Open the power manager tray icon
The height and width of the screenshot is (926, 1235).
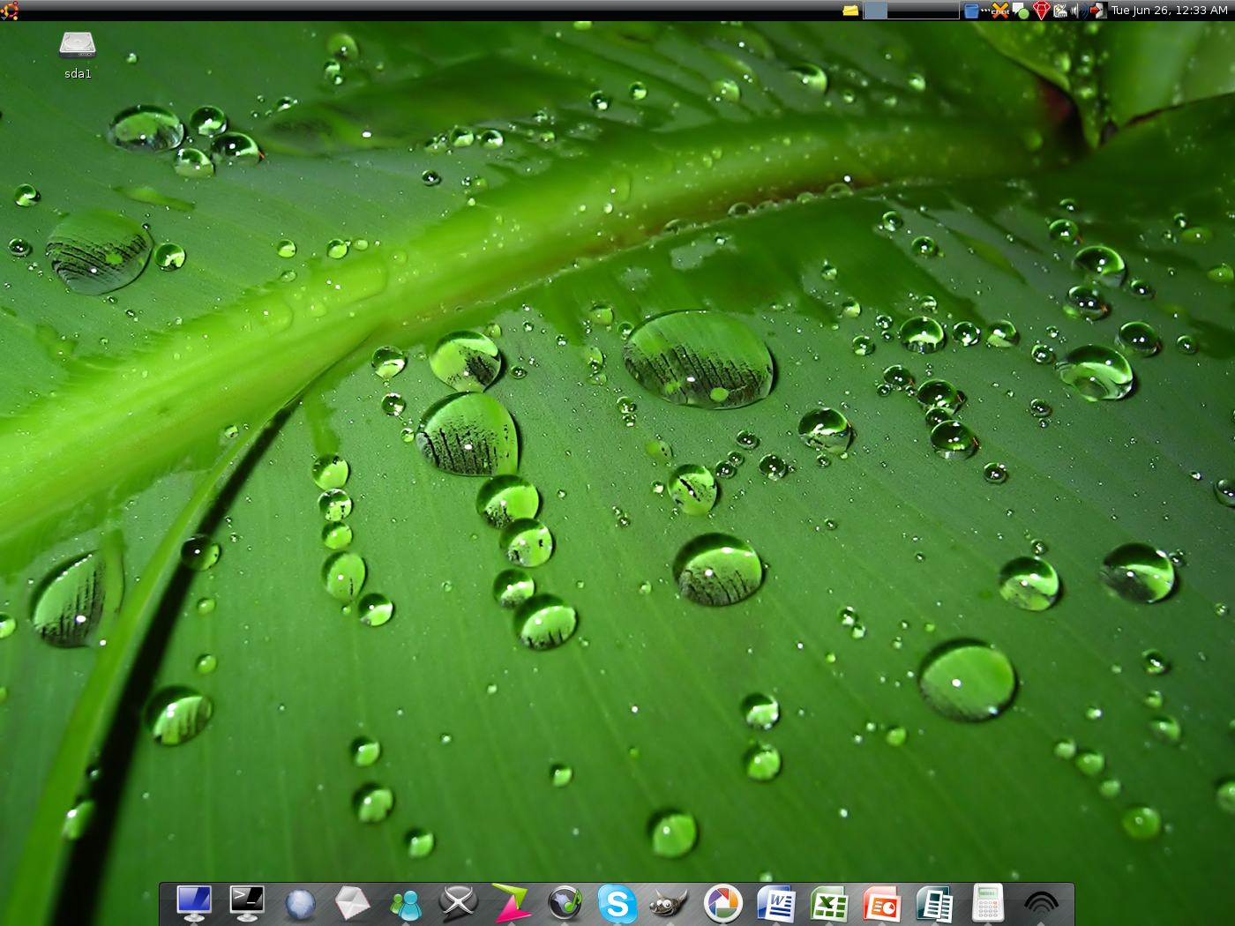1060,11
